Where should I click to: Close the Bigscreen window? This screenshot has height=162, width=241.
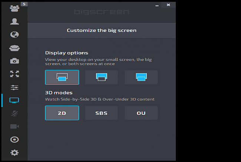point(168,5)
